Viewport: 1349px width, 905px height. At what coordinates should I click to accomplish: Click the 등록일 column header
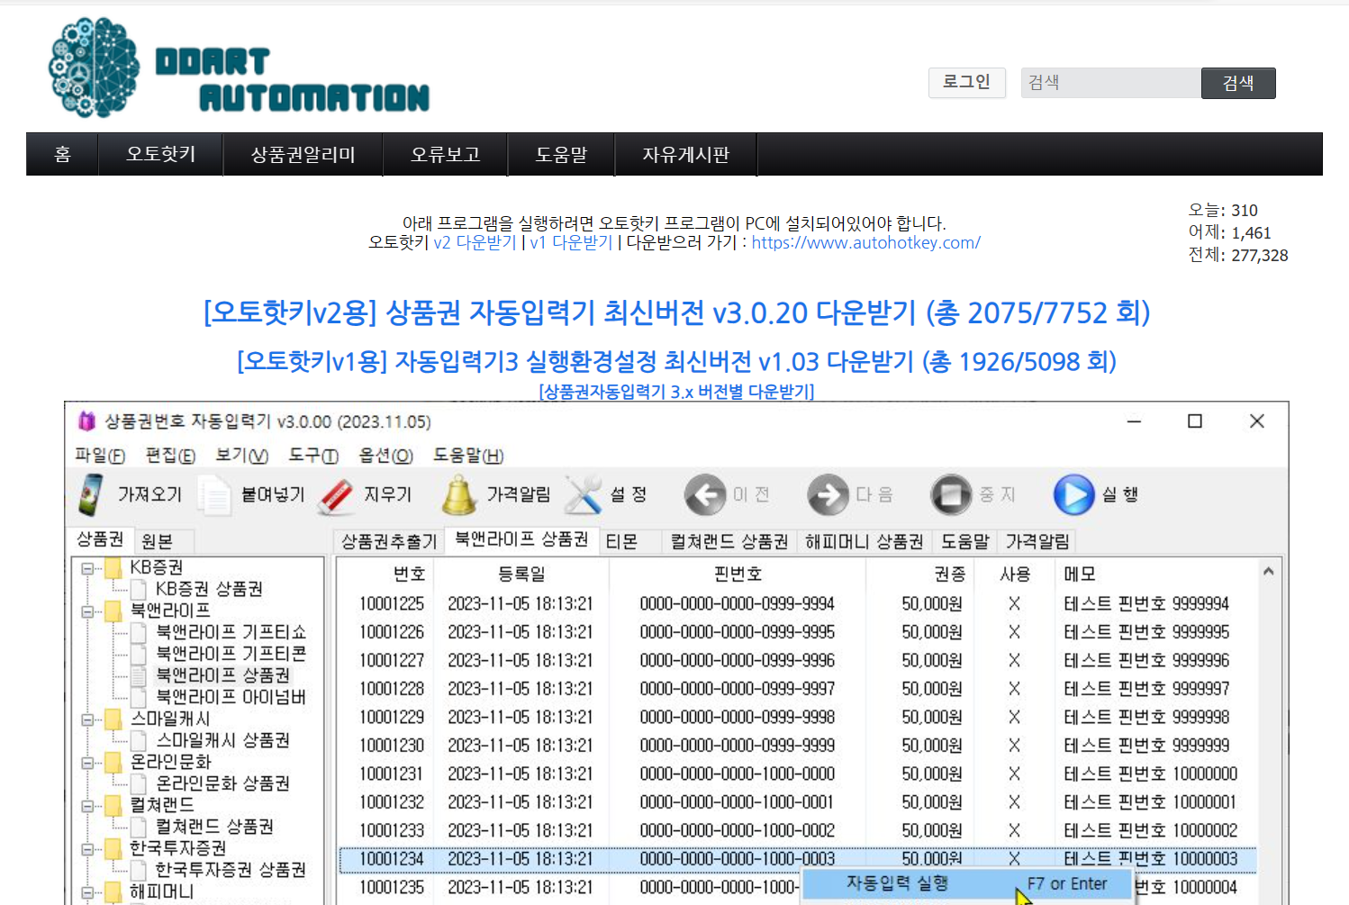pyautogui.click(x=521, y=575)
